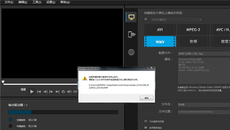Viewport: 230px width, 130px height.
Task: Step to the next frame
Action: pos(51,92)
